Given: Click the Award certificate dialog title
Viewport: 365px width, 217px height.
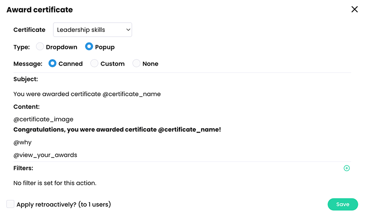Looking at the screenshot, I should 39,10.
